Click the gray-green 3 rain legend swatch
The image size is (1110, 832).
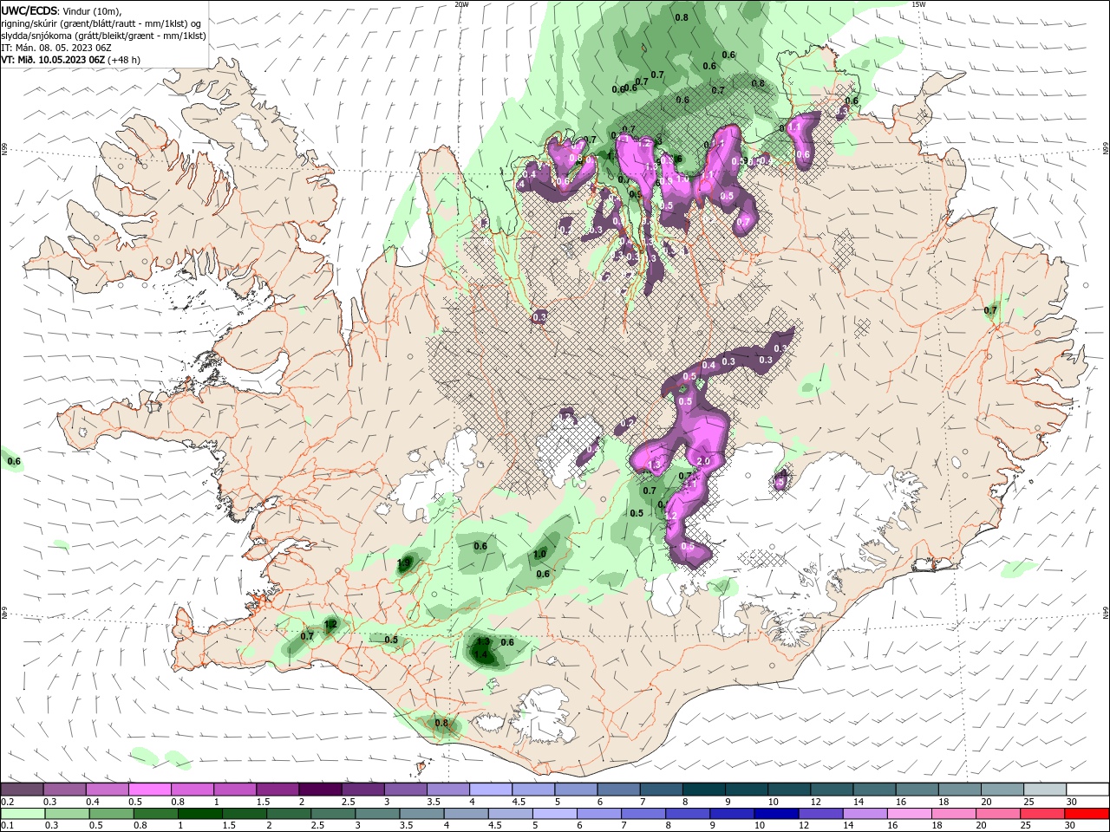pyautogui.click(x=377, y=814)
